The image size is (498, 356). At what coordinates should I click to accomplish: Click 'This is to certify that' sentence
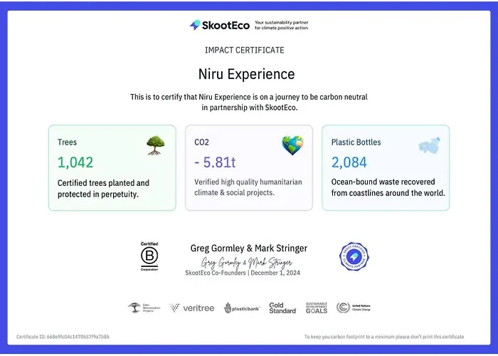[249, 102]
